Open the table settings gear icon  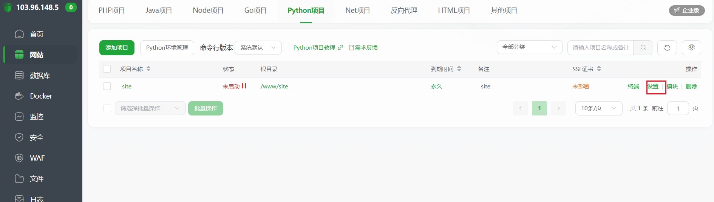click(691, 47)
